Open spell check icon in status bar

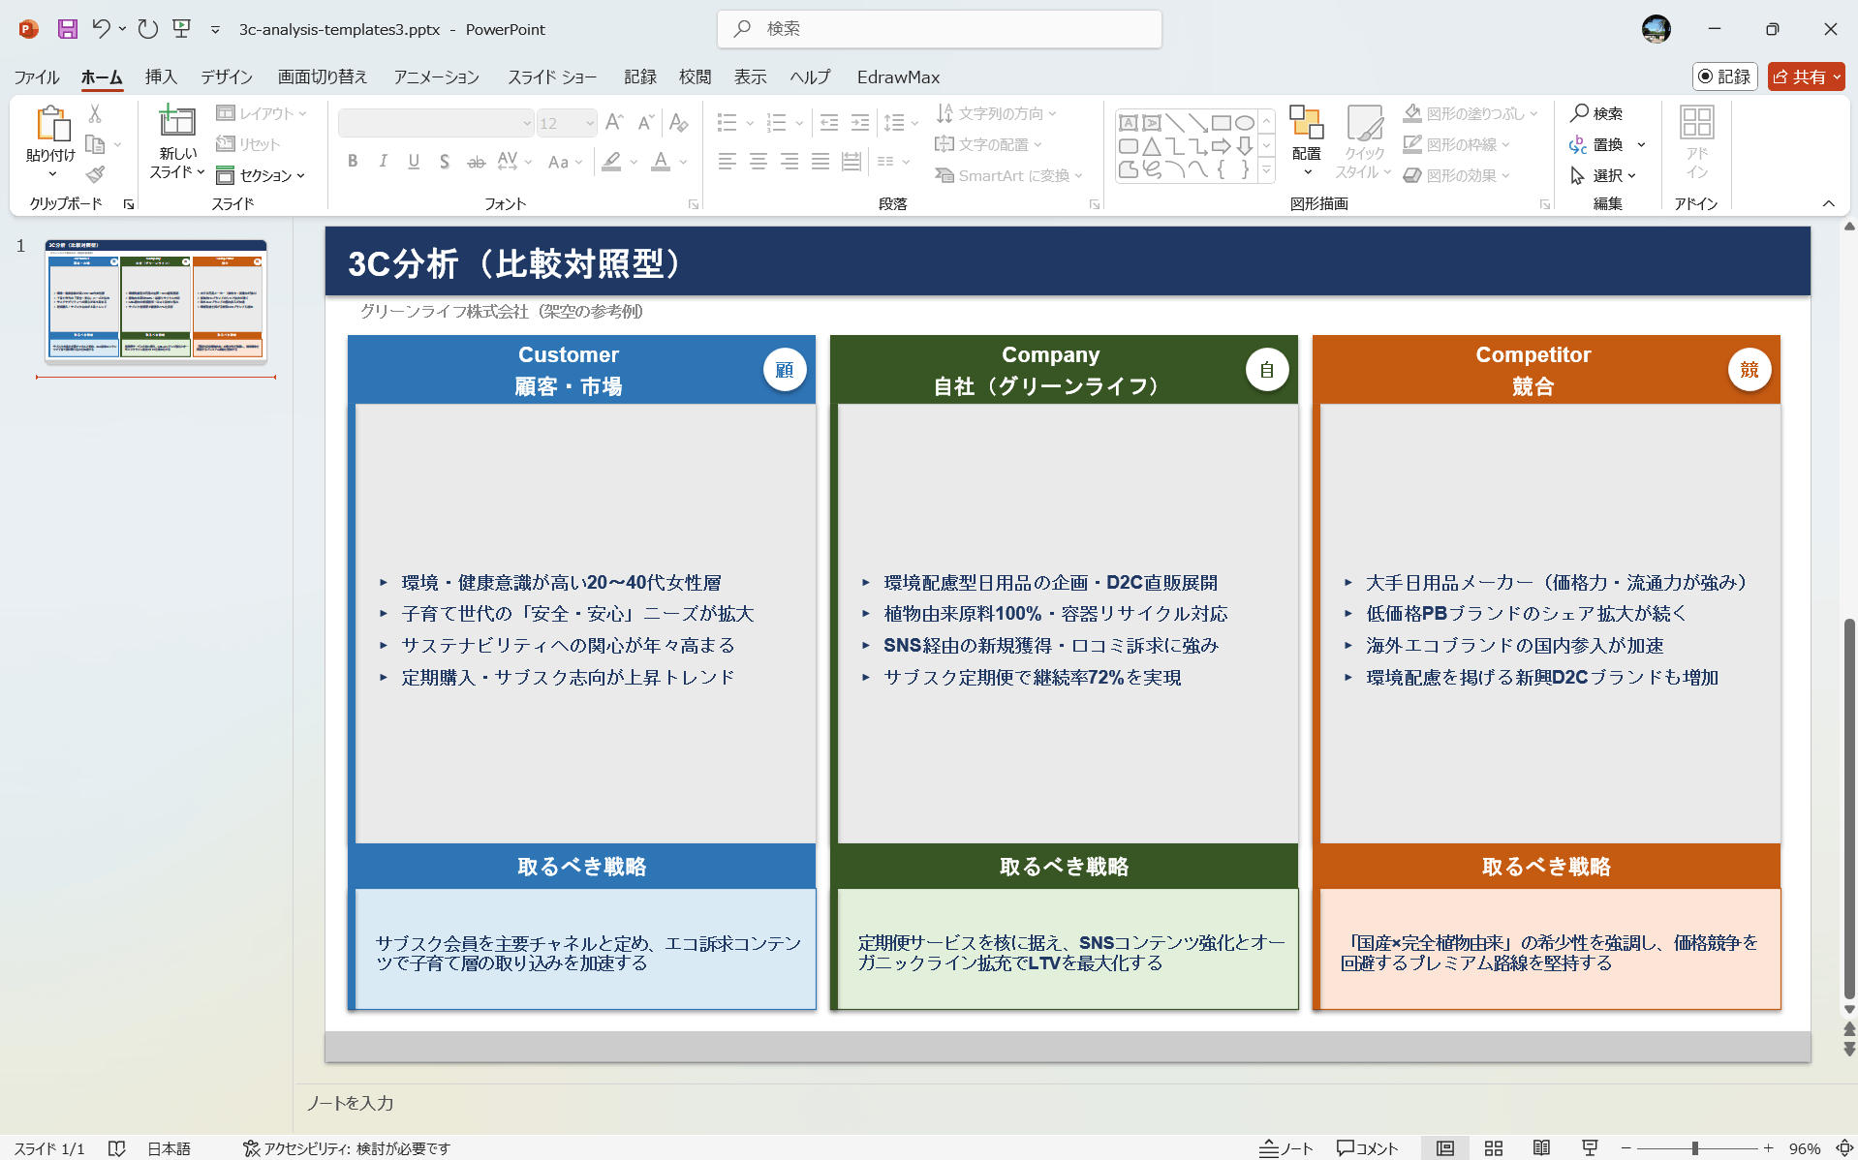pyautogui.click(x=117, y=1148)
